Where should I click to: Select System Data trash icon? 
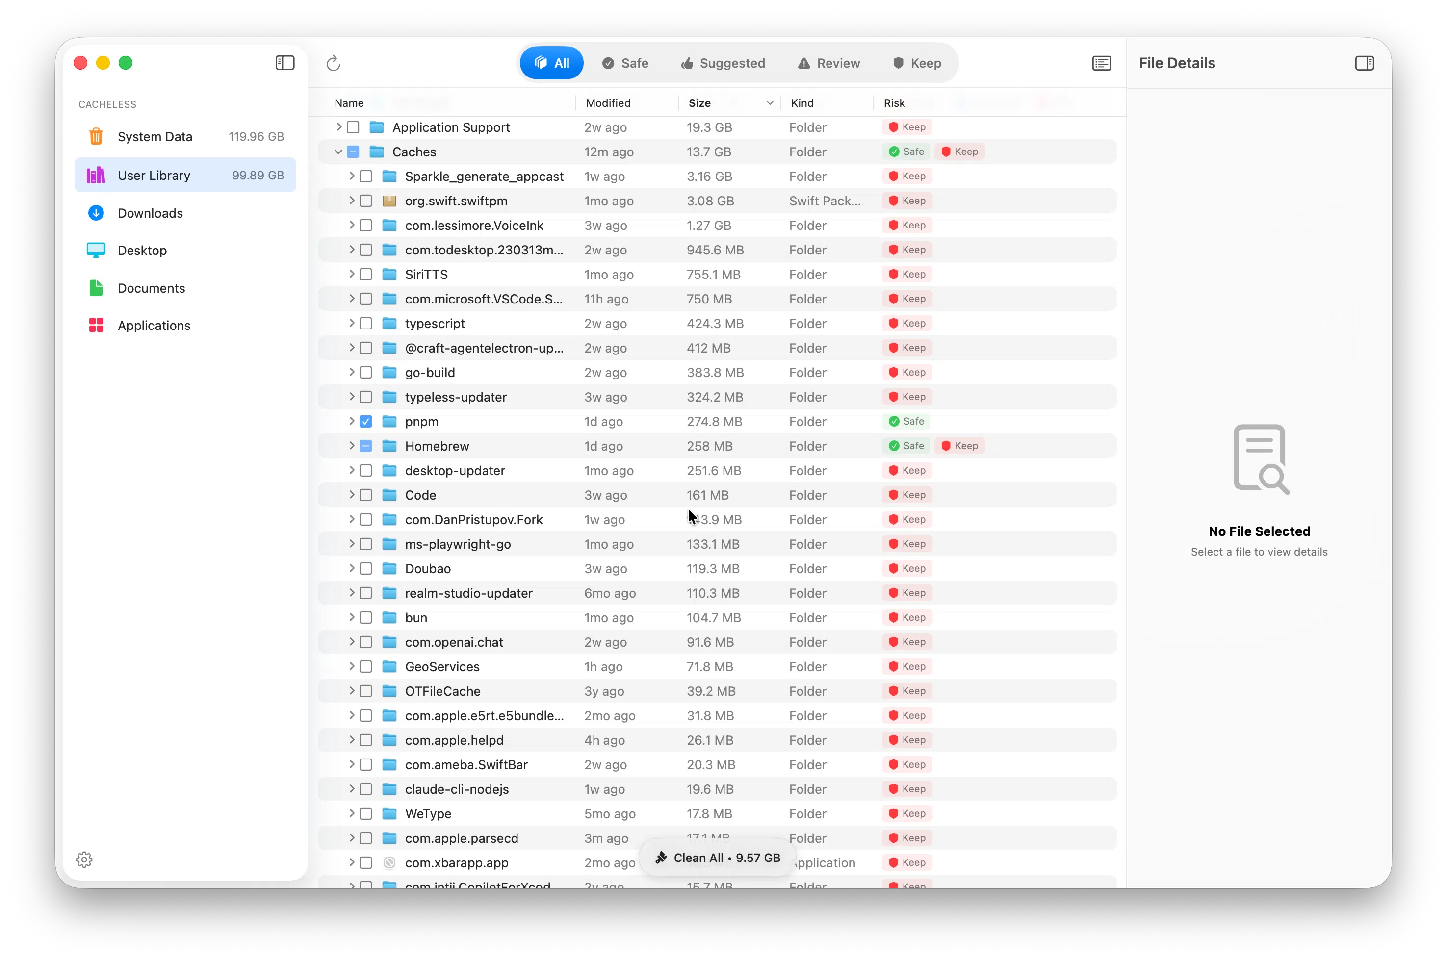click(x=96, y=137)
